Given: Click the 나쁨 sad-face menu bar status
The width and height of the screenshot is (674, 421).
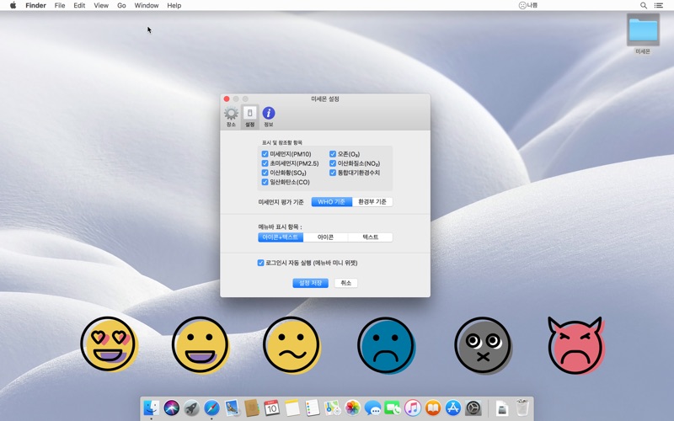Looking at the screenshot, I should (528, 5).
